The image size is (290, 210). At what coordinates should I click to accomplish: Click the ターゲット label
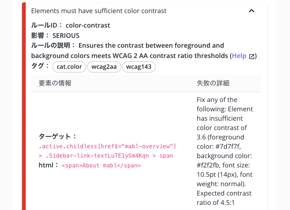click(58, 137)
